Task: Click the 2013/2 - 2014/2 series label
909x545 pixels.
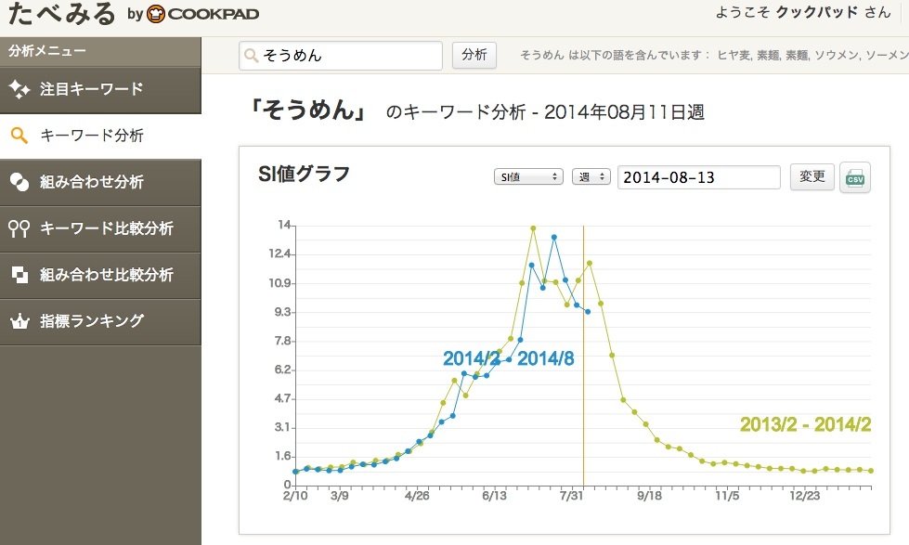Action: pyautogui.click(x=805, y=425)
